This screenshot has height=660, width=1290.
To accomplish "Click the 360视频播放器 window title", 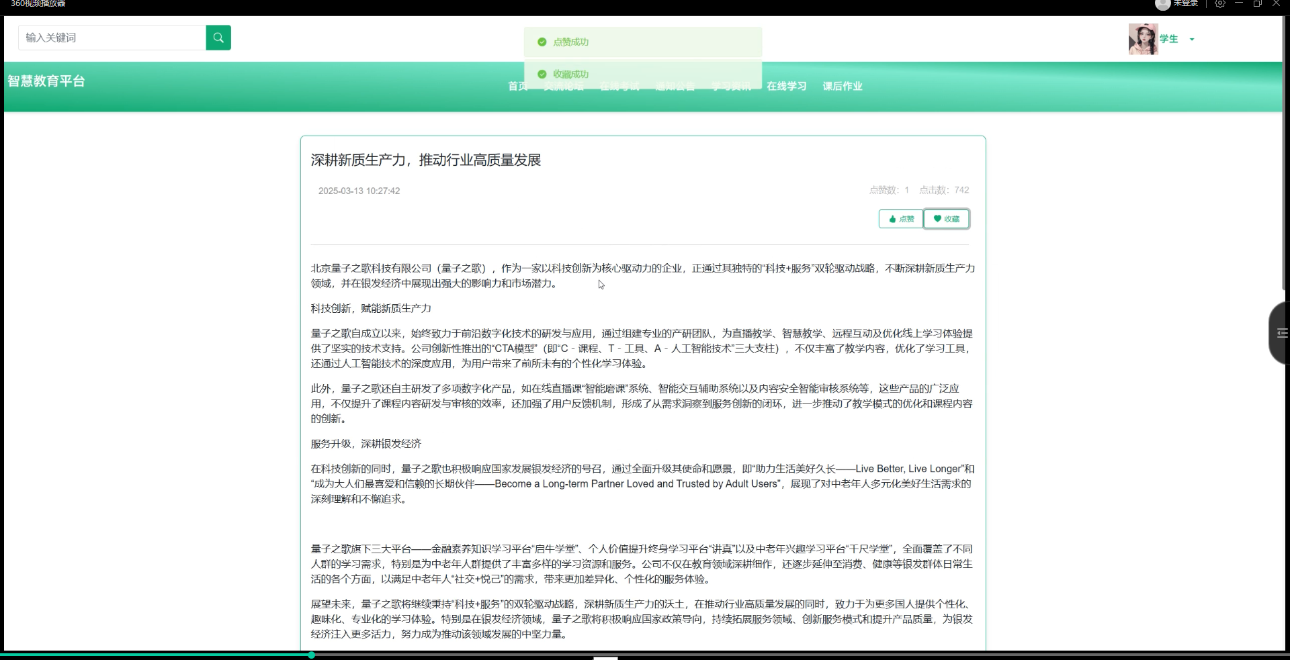I will pyautogui.click(x=38, y=3).
